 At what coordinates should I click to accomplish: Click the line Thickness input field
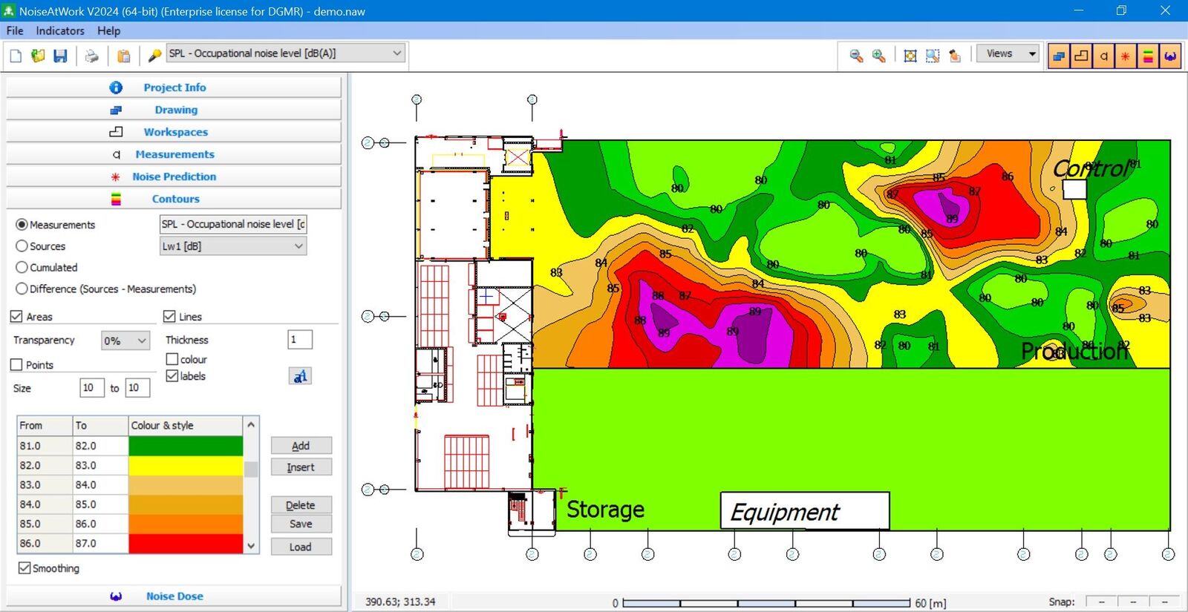pos(300,340)
